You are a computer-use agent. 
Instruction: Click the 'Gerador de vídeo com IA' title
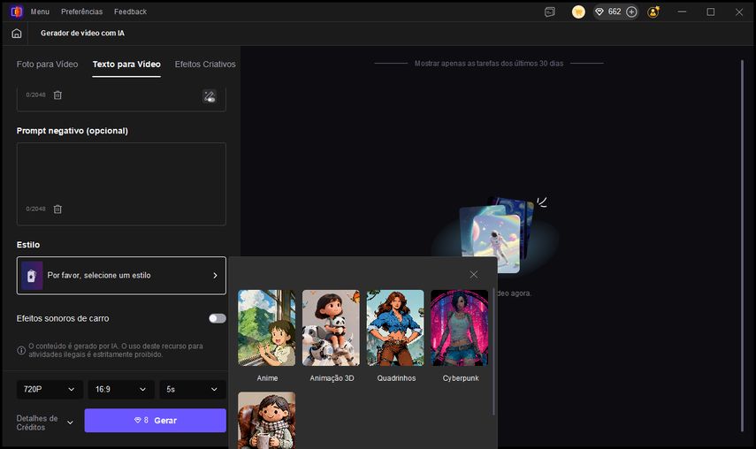82,34
